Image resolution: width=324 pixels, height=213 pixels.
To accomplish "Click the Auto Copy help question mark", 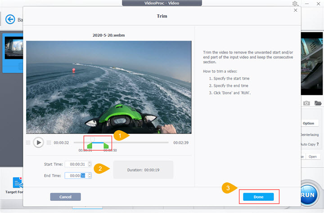I will (318, 144).
